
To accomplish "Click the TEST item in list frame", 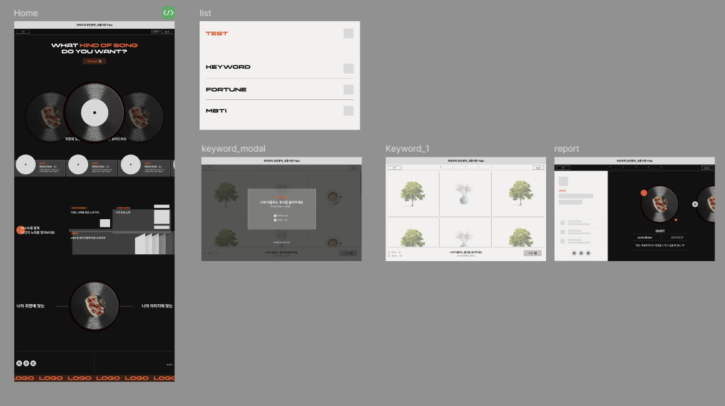I will tap(217, 33).
